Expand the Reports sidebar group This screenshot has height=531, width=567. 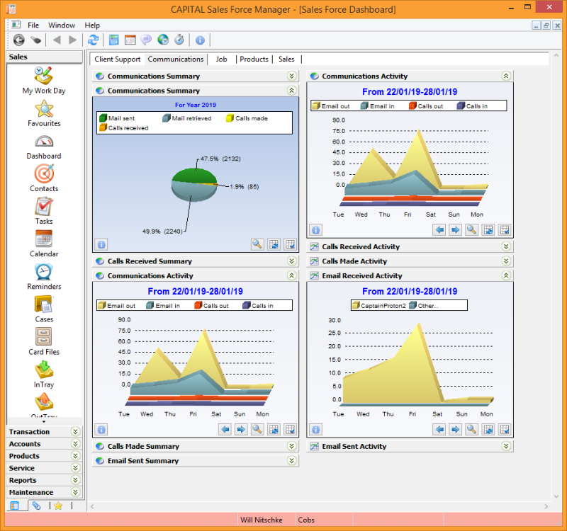[x=75, y=480]
